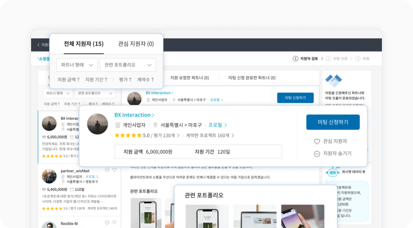The height and width of the screenshot is (228, 413).
Task: Toggle 관심 지원자 heart in overlay card
Action: 317,141
